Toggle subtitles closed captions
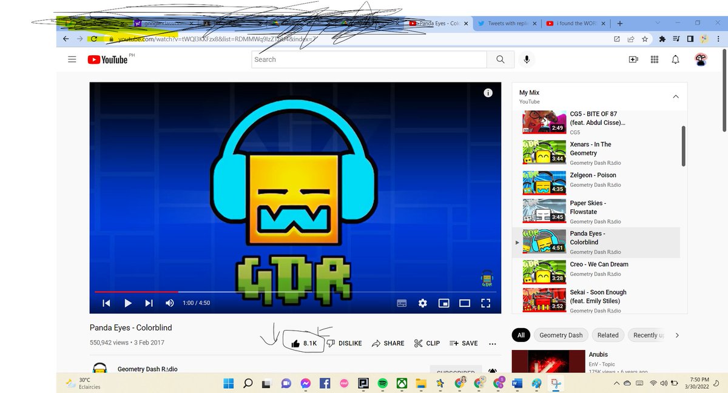This screenshot has height=393, width=728. (402, 303)
